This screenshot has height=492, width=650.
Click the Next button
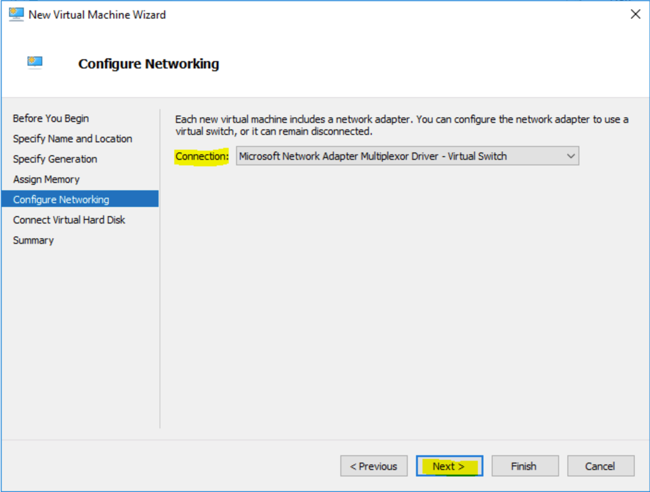449,466
